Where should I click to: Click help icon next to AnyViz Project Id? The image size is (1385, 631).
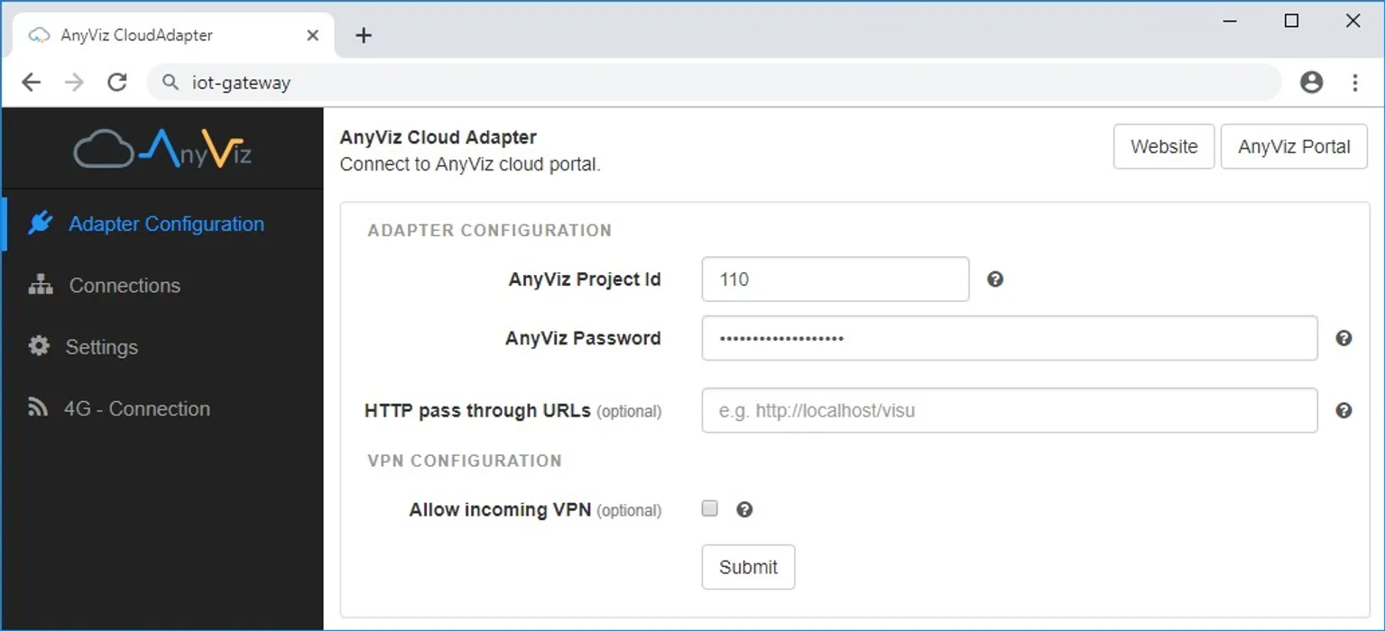coord(995,279)
